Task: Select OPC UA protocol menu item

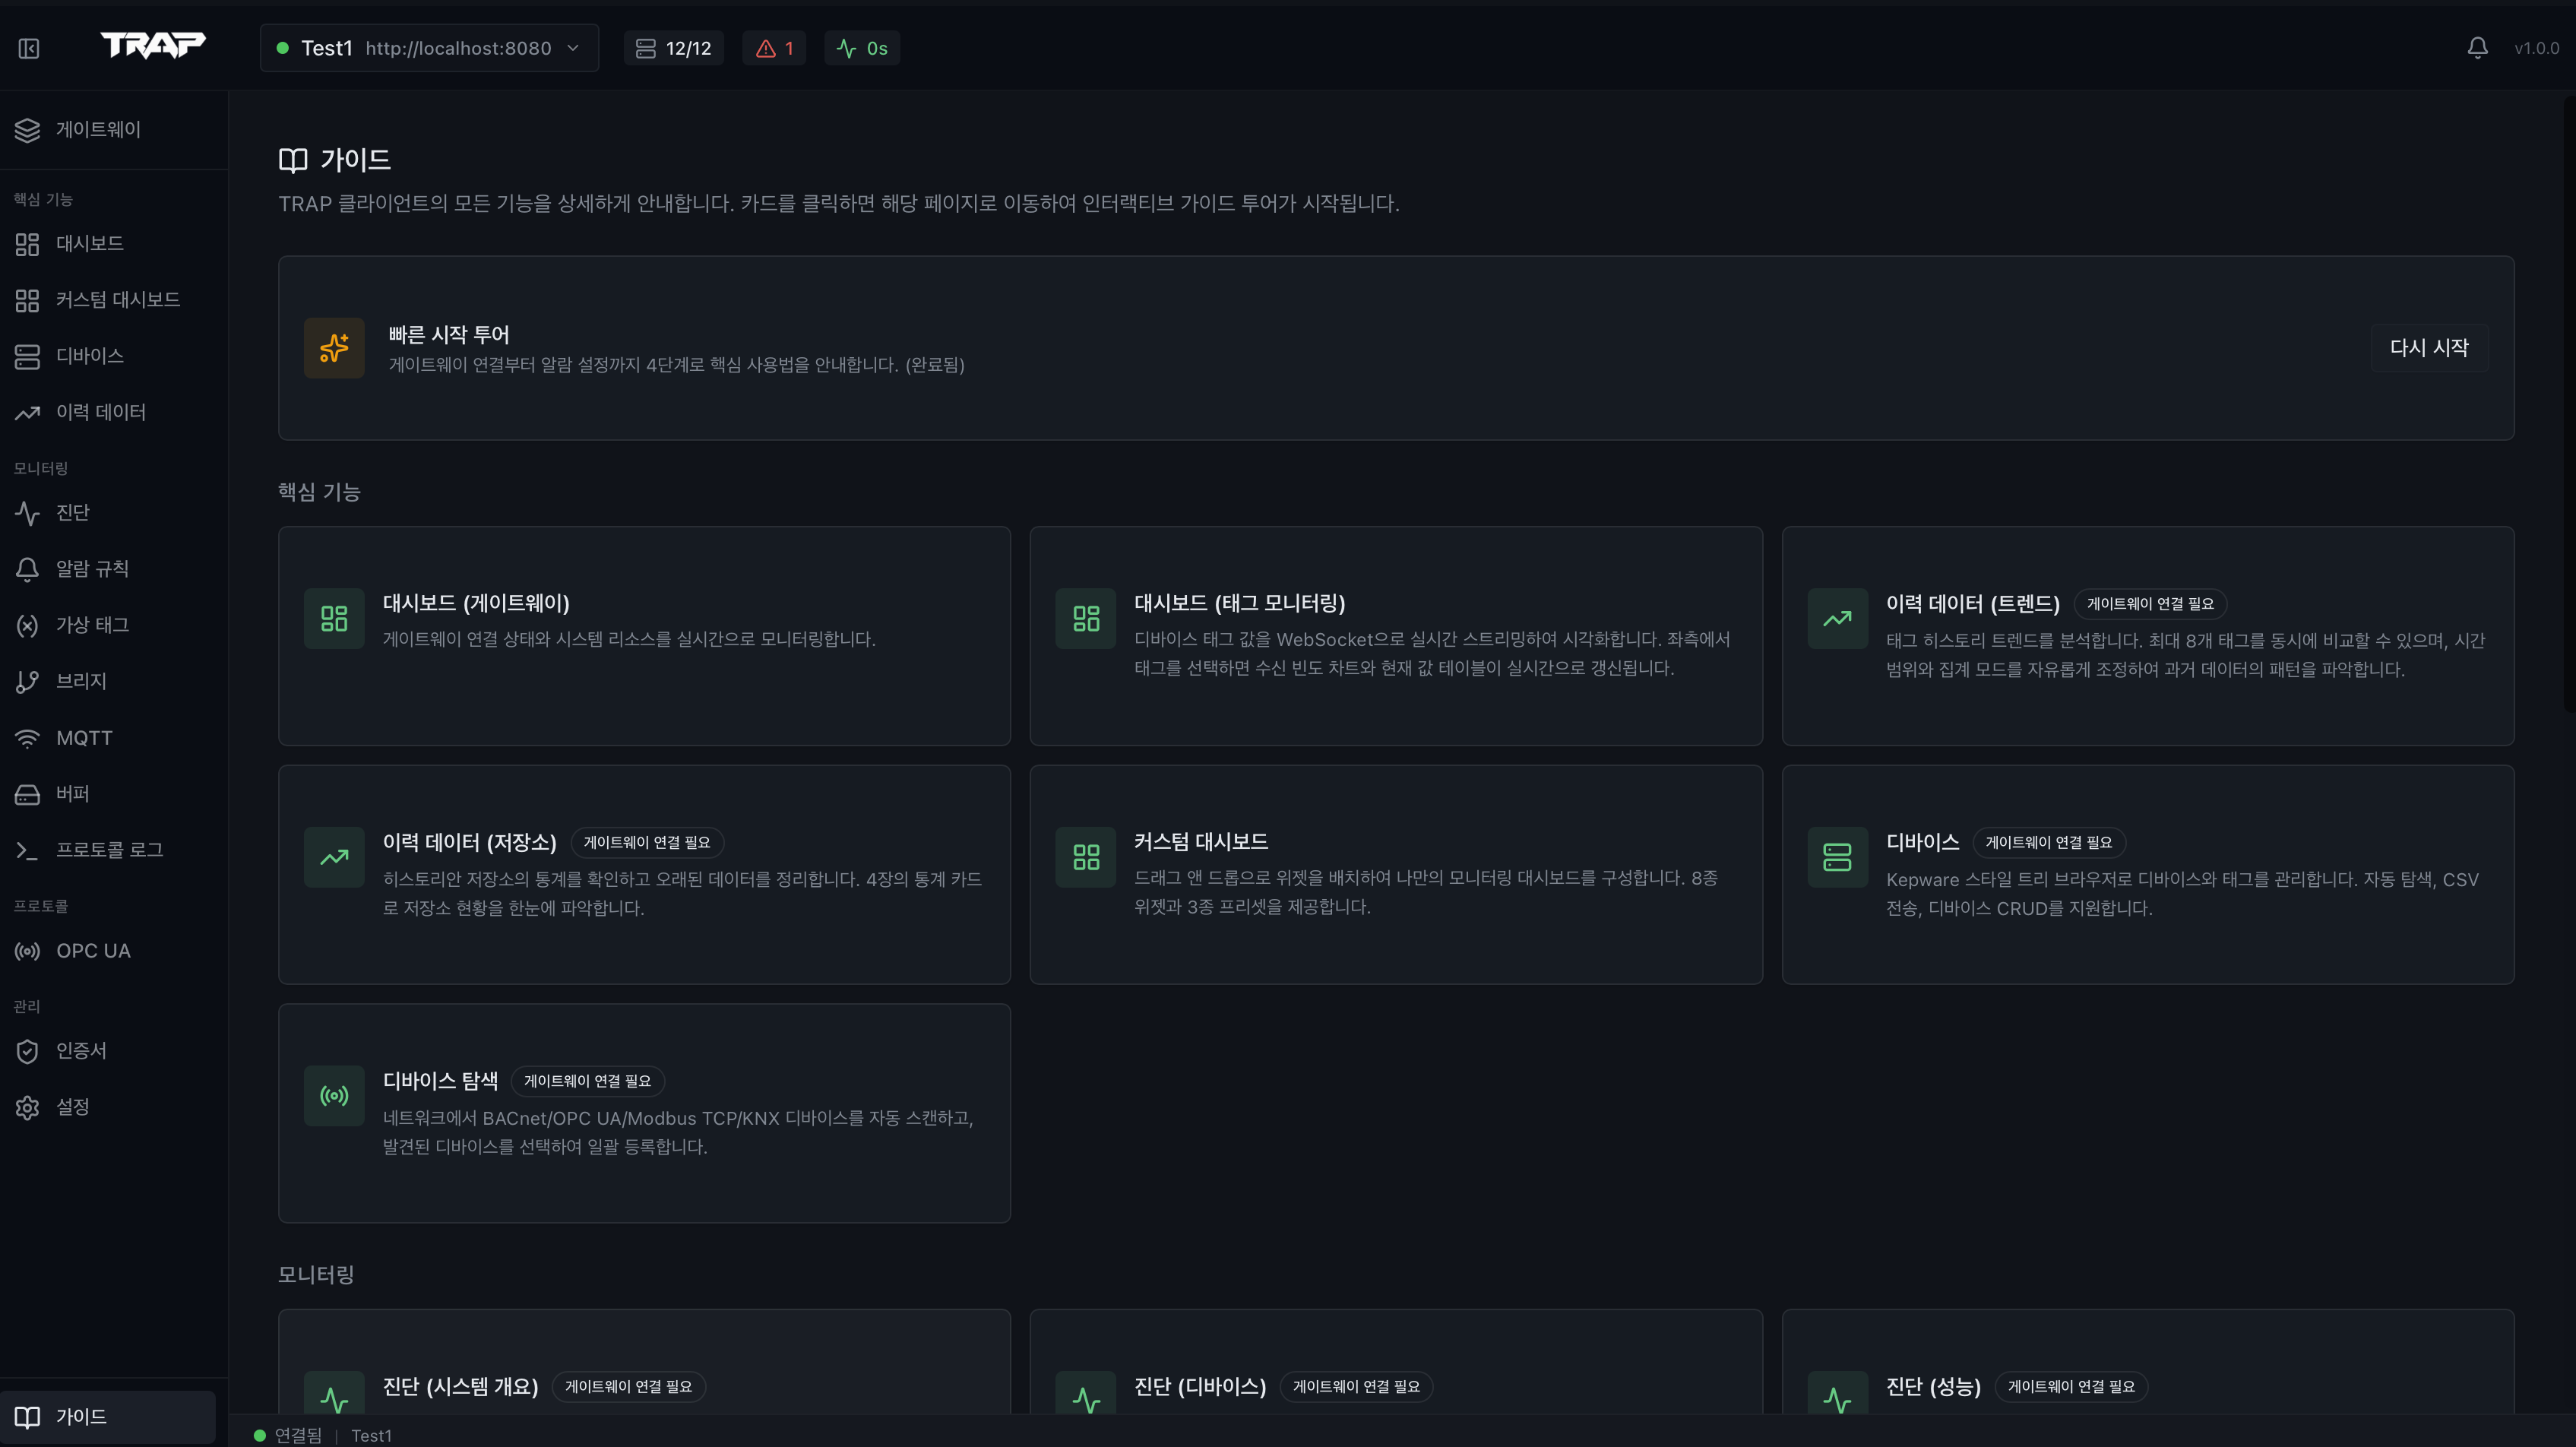Action: click(93, 951)
